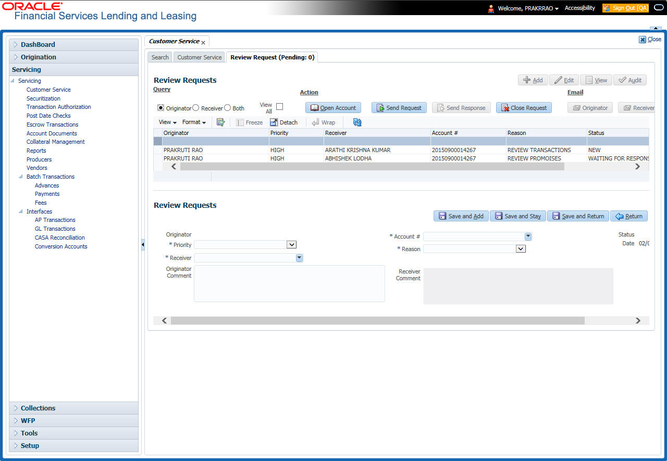
Task: Open the Reason dropdown list
Action: coord(521,249)
